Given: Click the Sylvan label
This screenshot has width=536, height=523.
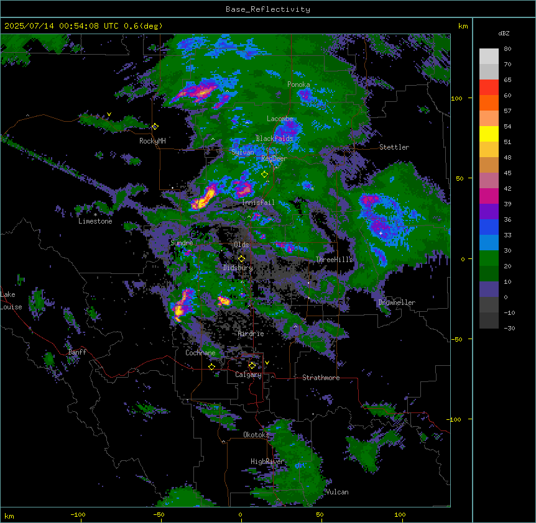Looking at the screenshot, I should [243, 152].
